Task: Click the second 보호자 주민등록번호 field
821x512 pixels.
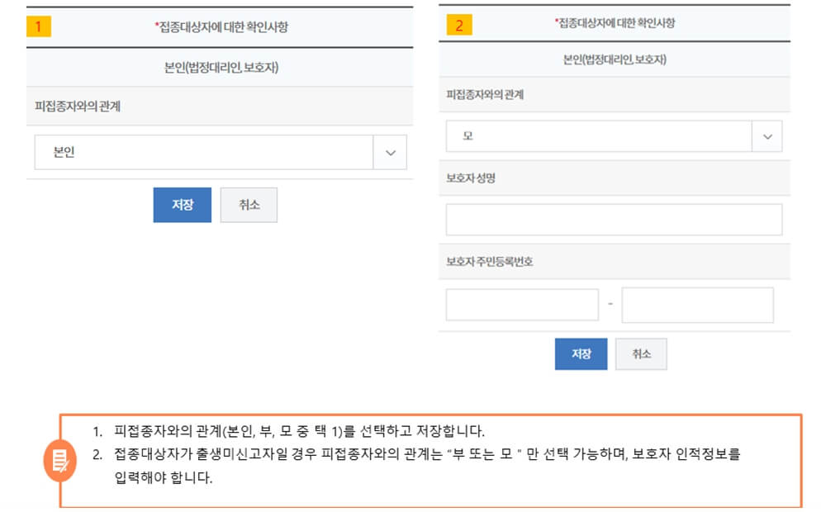Action: click(x=698, y=304)
